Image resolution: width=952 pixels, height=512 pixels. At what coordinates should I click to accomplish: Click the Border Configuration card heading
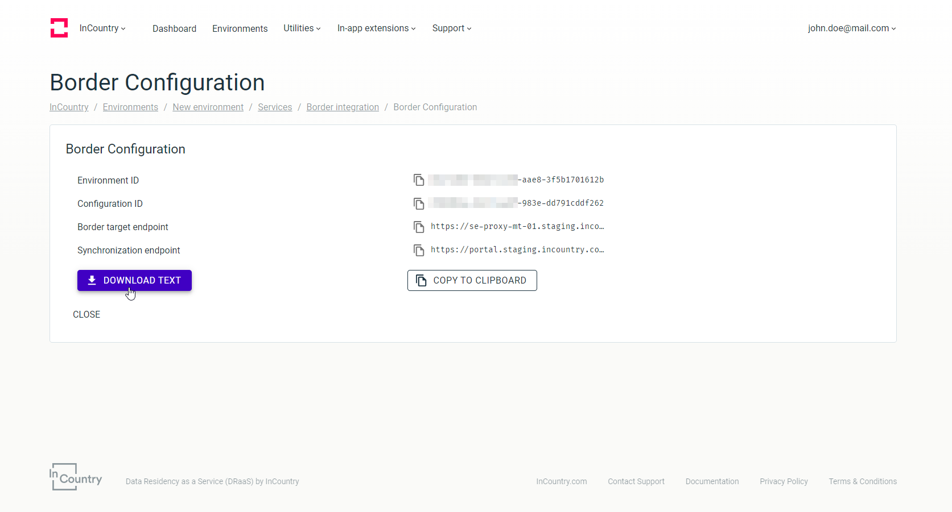click(x=126, y=149)
